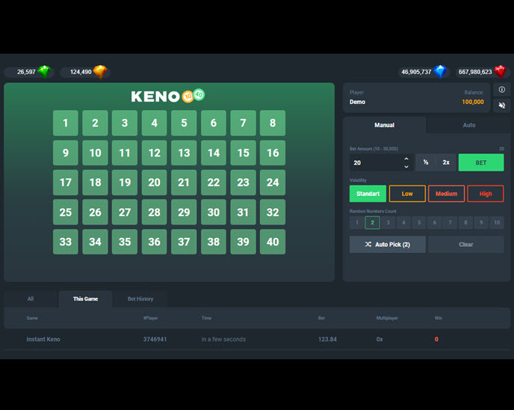Viewport: 514px width, 410px height.
Task: Click the Keno logo ball icon
Action: point(193,96)
